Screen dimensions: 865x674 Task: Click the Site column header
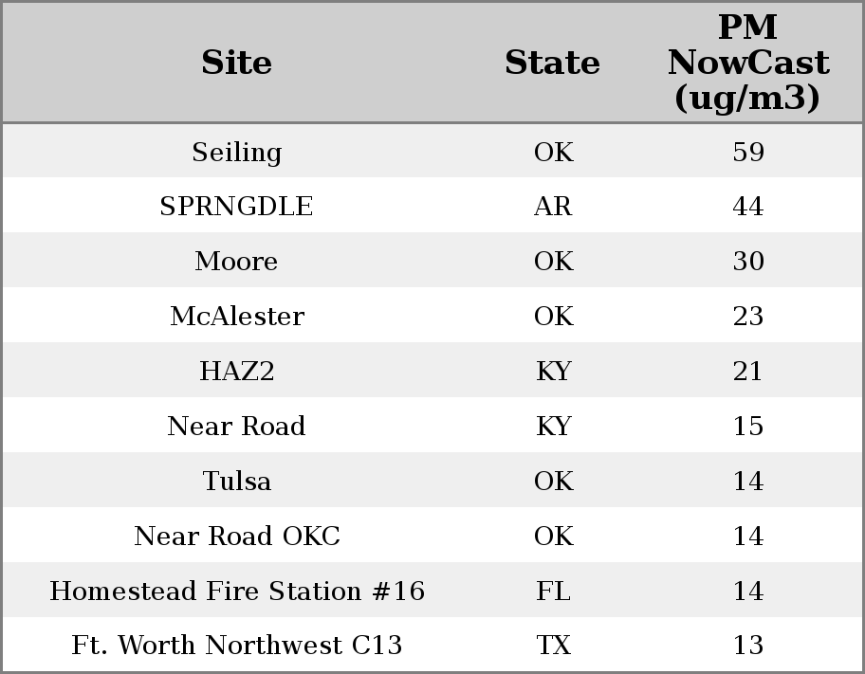tap(236, 63)
